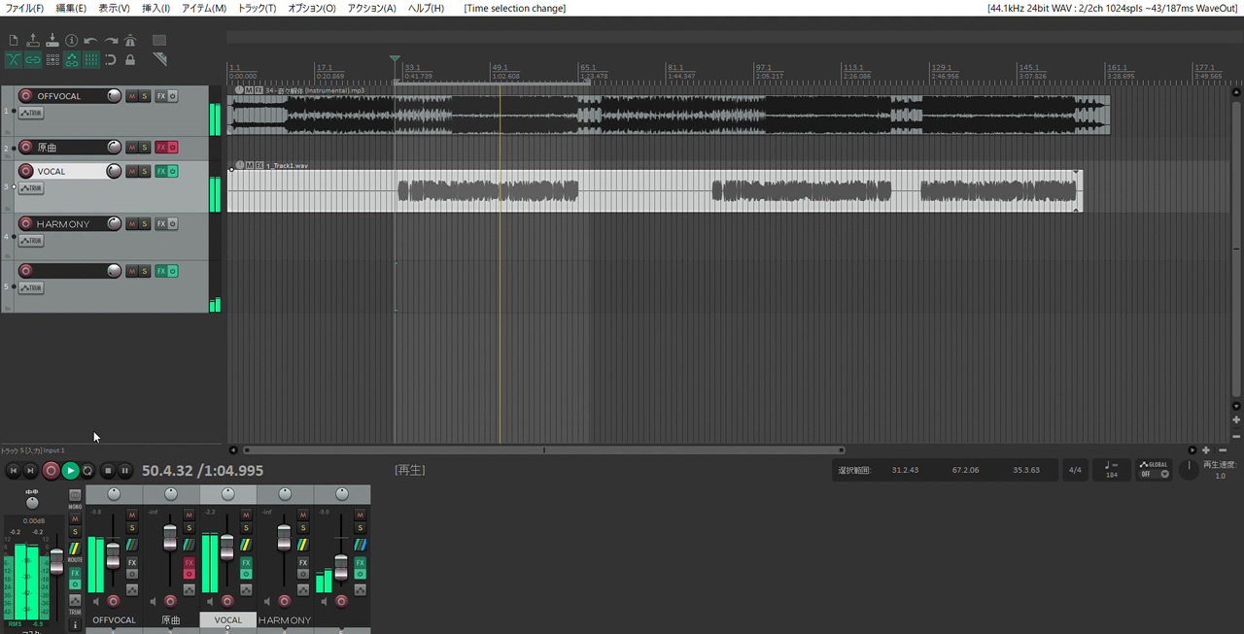Toggle item grouping link icon
The height and width of the screenshot is (634, 1244).
[33, 59]
